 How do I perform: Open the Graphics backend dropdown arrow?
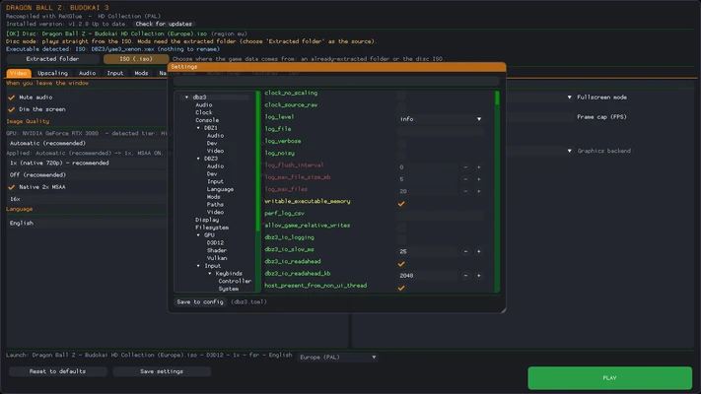coord(569,151)
